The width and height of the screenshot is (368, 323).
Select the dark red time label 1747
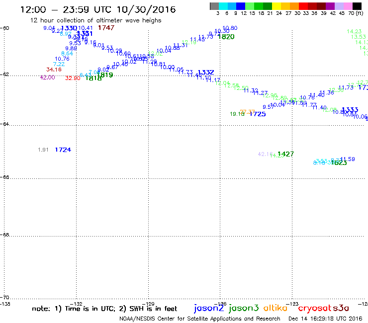106,28
